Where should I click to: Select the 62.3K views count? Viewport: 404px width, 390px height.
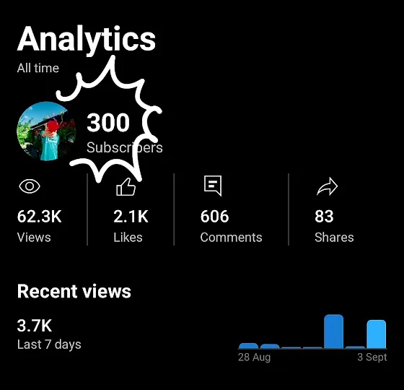[x=40, y=216]
